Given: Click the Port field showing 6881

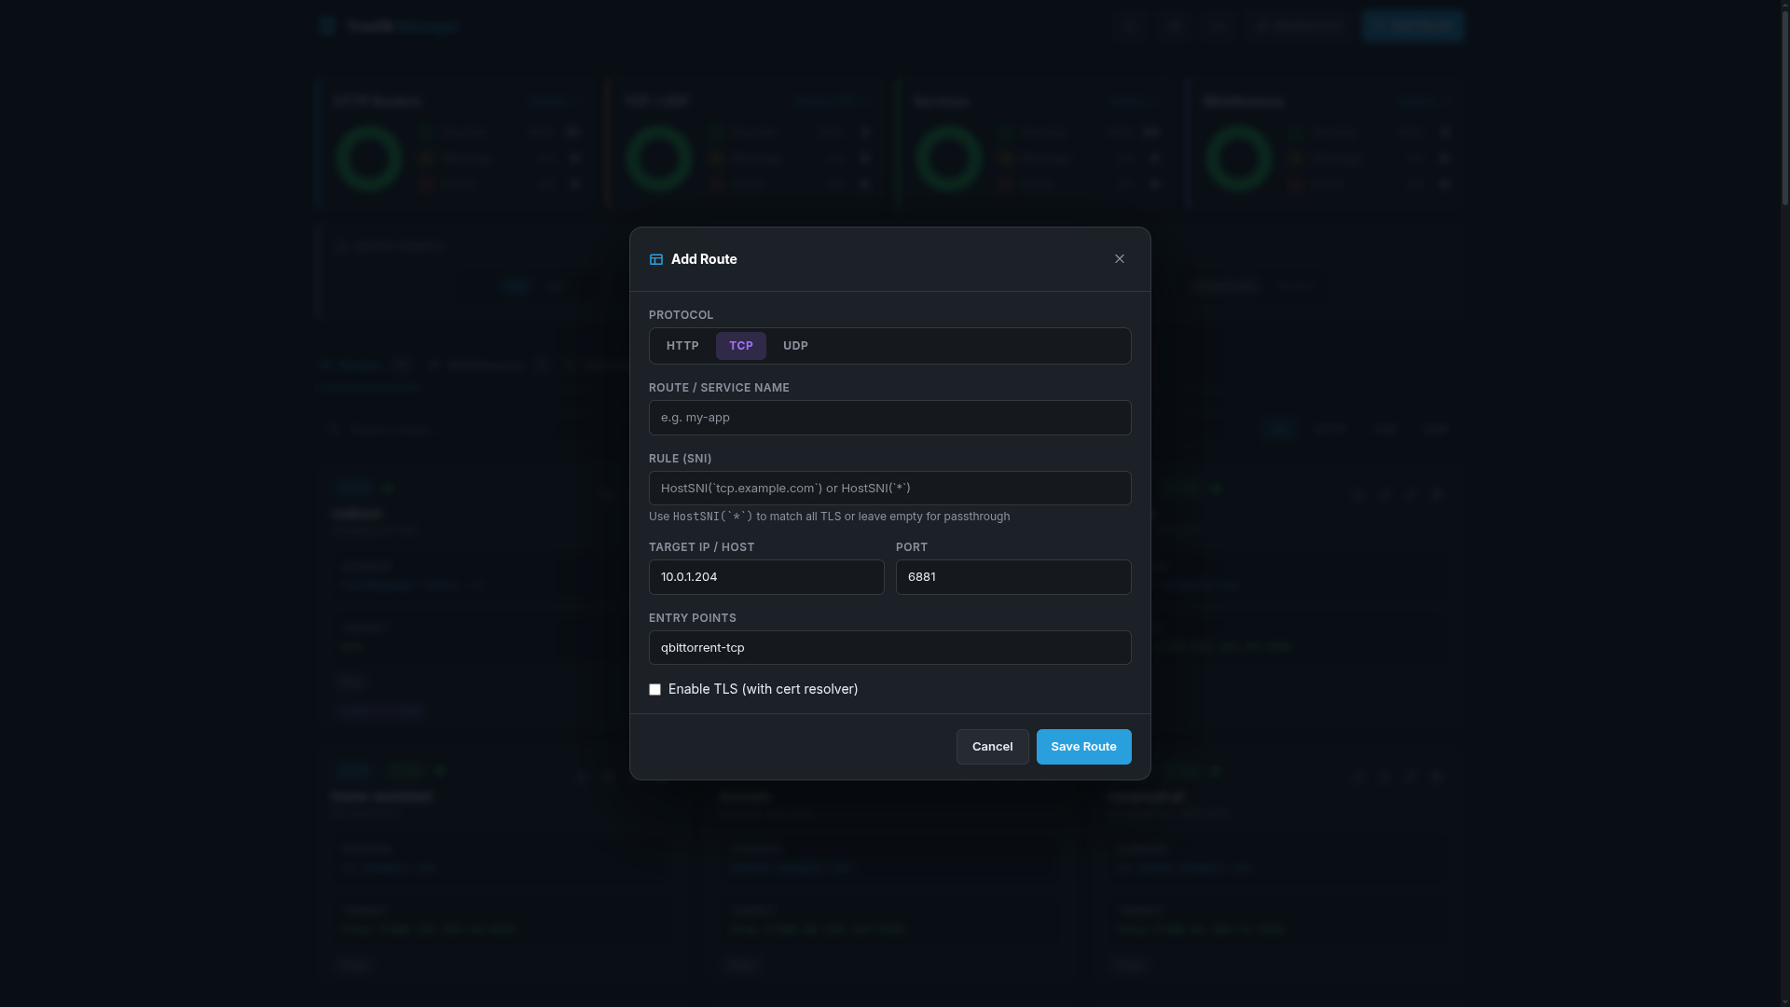Looking at the screenshot, I should (x=1013, y=576).
